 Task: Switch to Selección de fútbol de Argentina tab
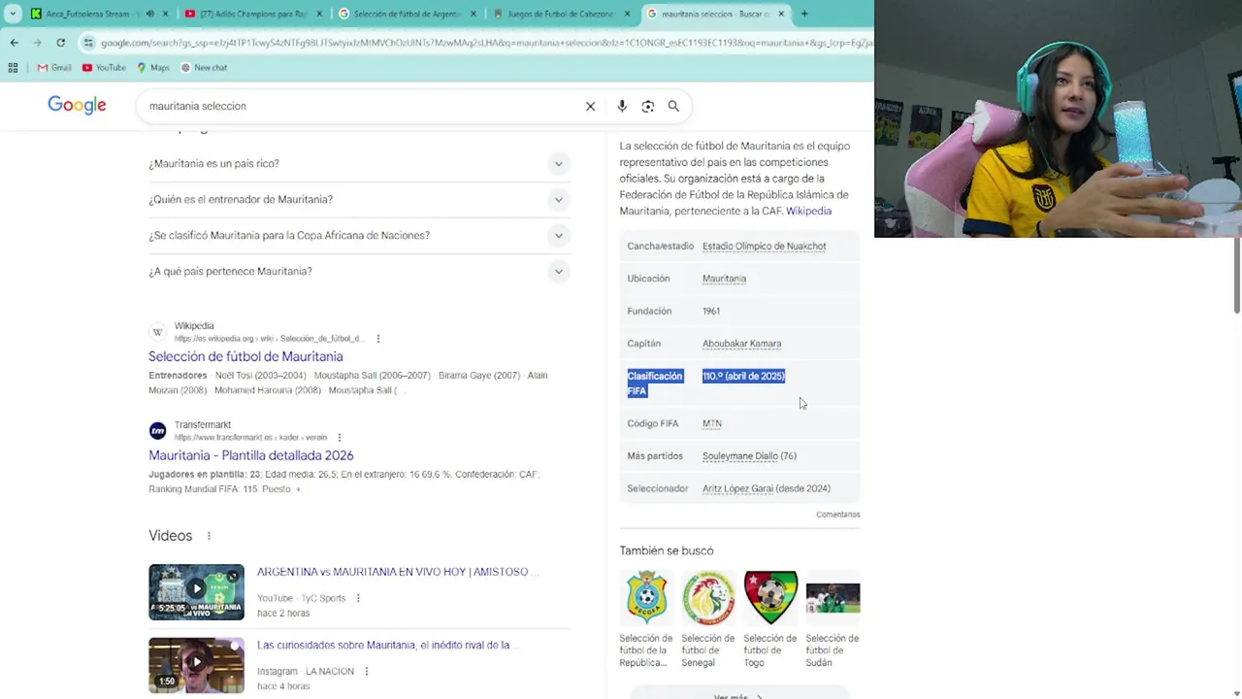(406, 14)
